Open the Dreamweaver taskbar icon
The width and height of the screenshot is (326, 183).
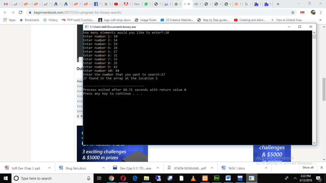coord(216,178)
